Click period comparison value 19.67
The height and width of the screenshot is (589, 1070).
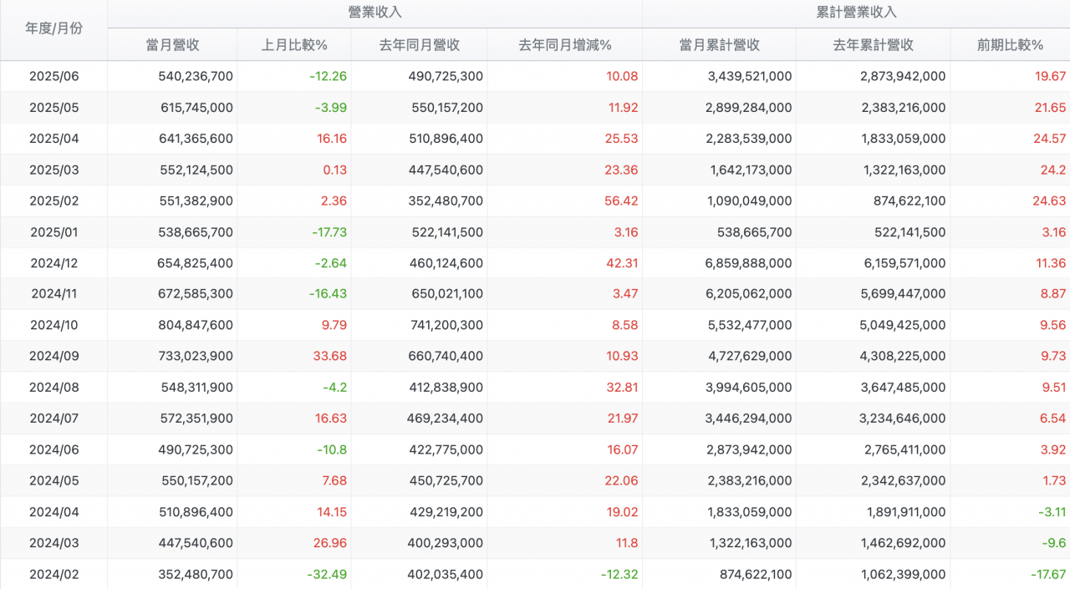(x=1051, y=76)
